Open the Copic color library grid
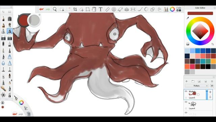 (179, 9)
